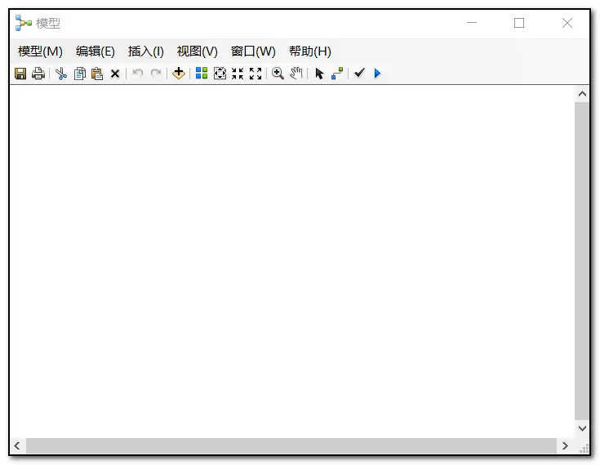
Task: Print the model using the printer icon
Action: click(x=38, y=74)
